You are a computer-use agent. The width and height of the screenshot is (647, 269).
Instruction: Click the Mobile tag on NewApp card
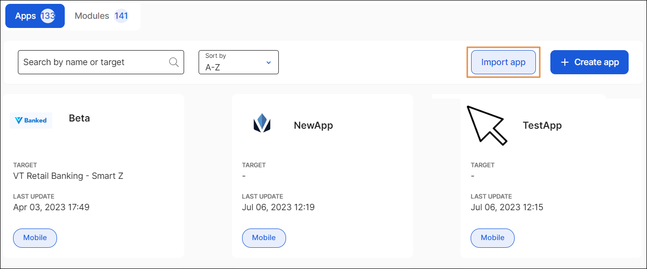264,238
